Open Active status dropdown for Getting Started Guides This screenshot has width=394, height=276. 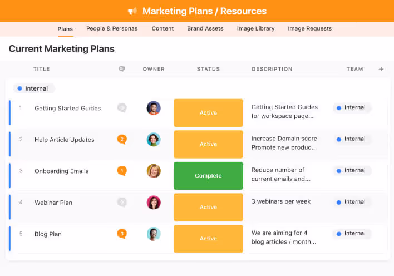coord(208,113)
